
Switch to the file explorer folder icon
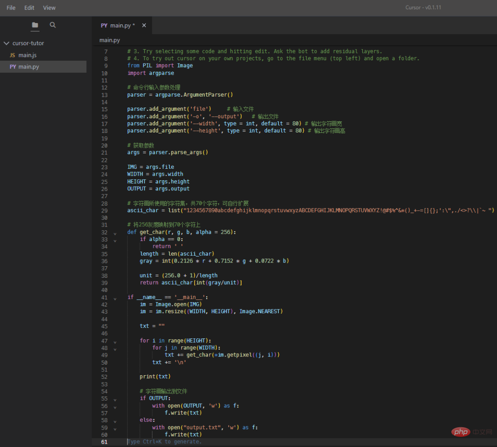coord(35,25)
